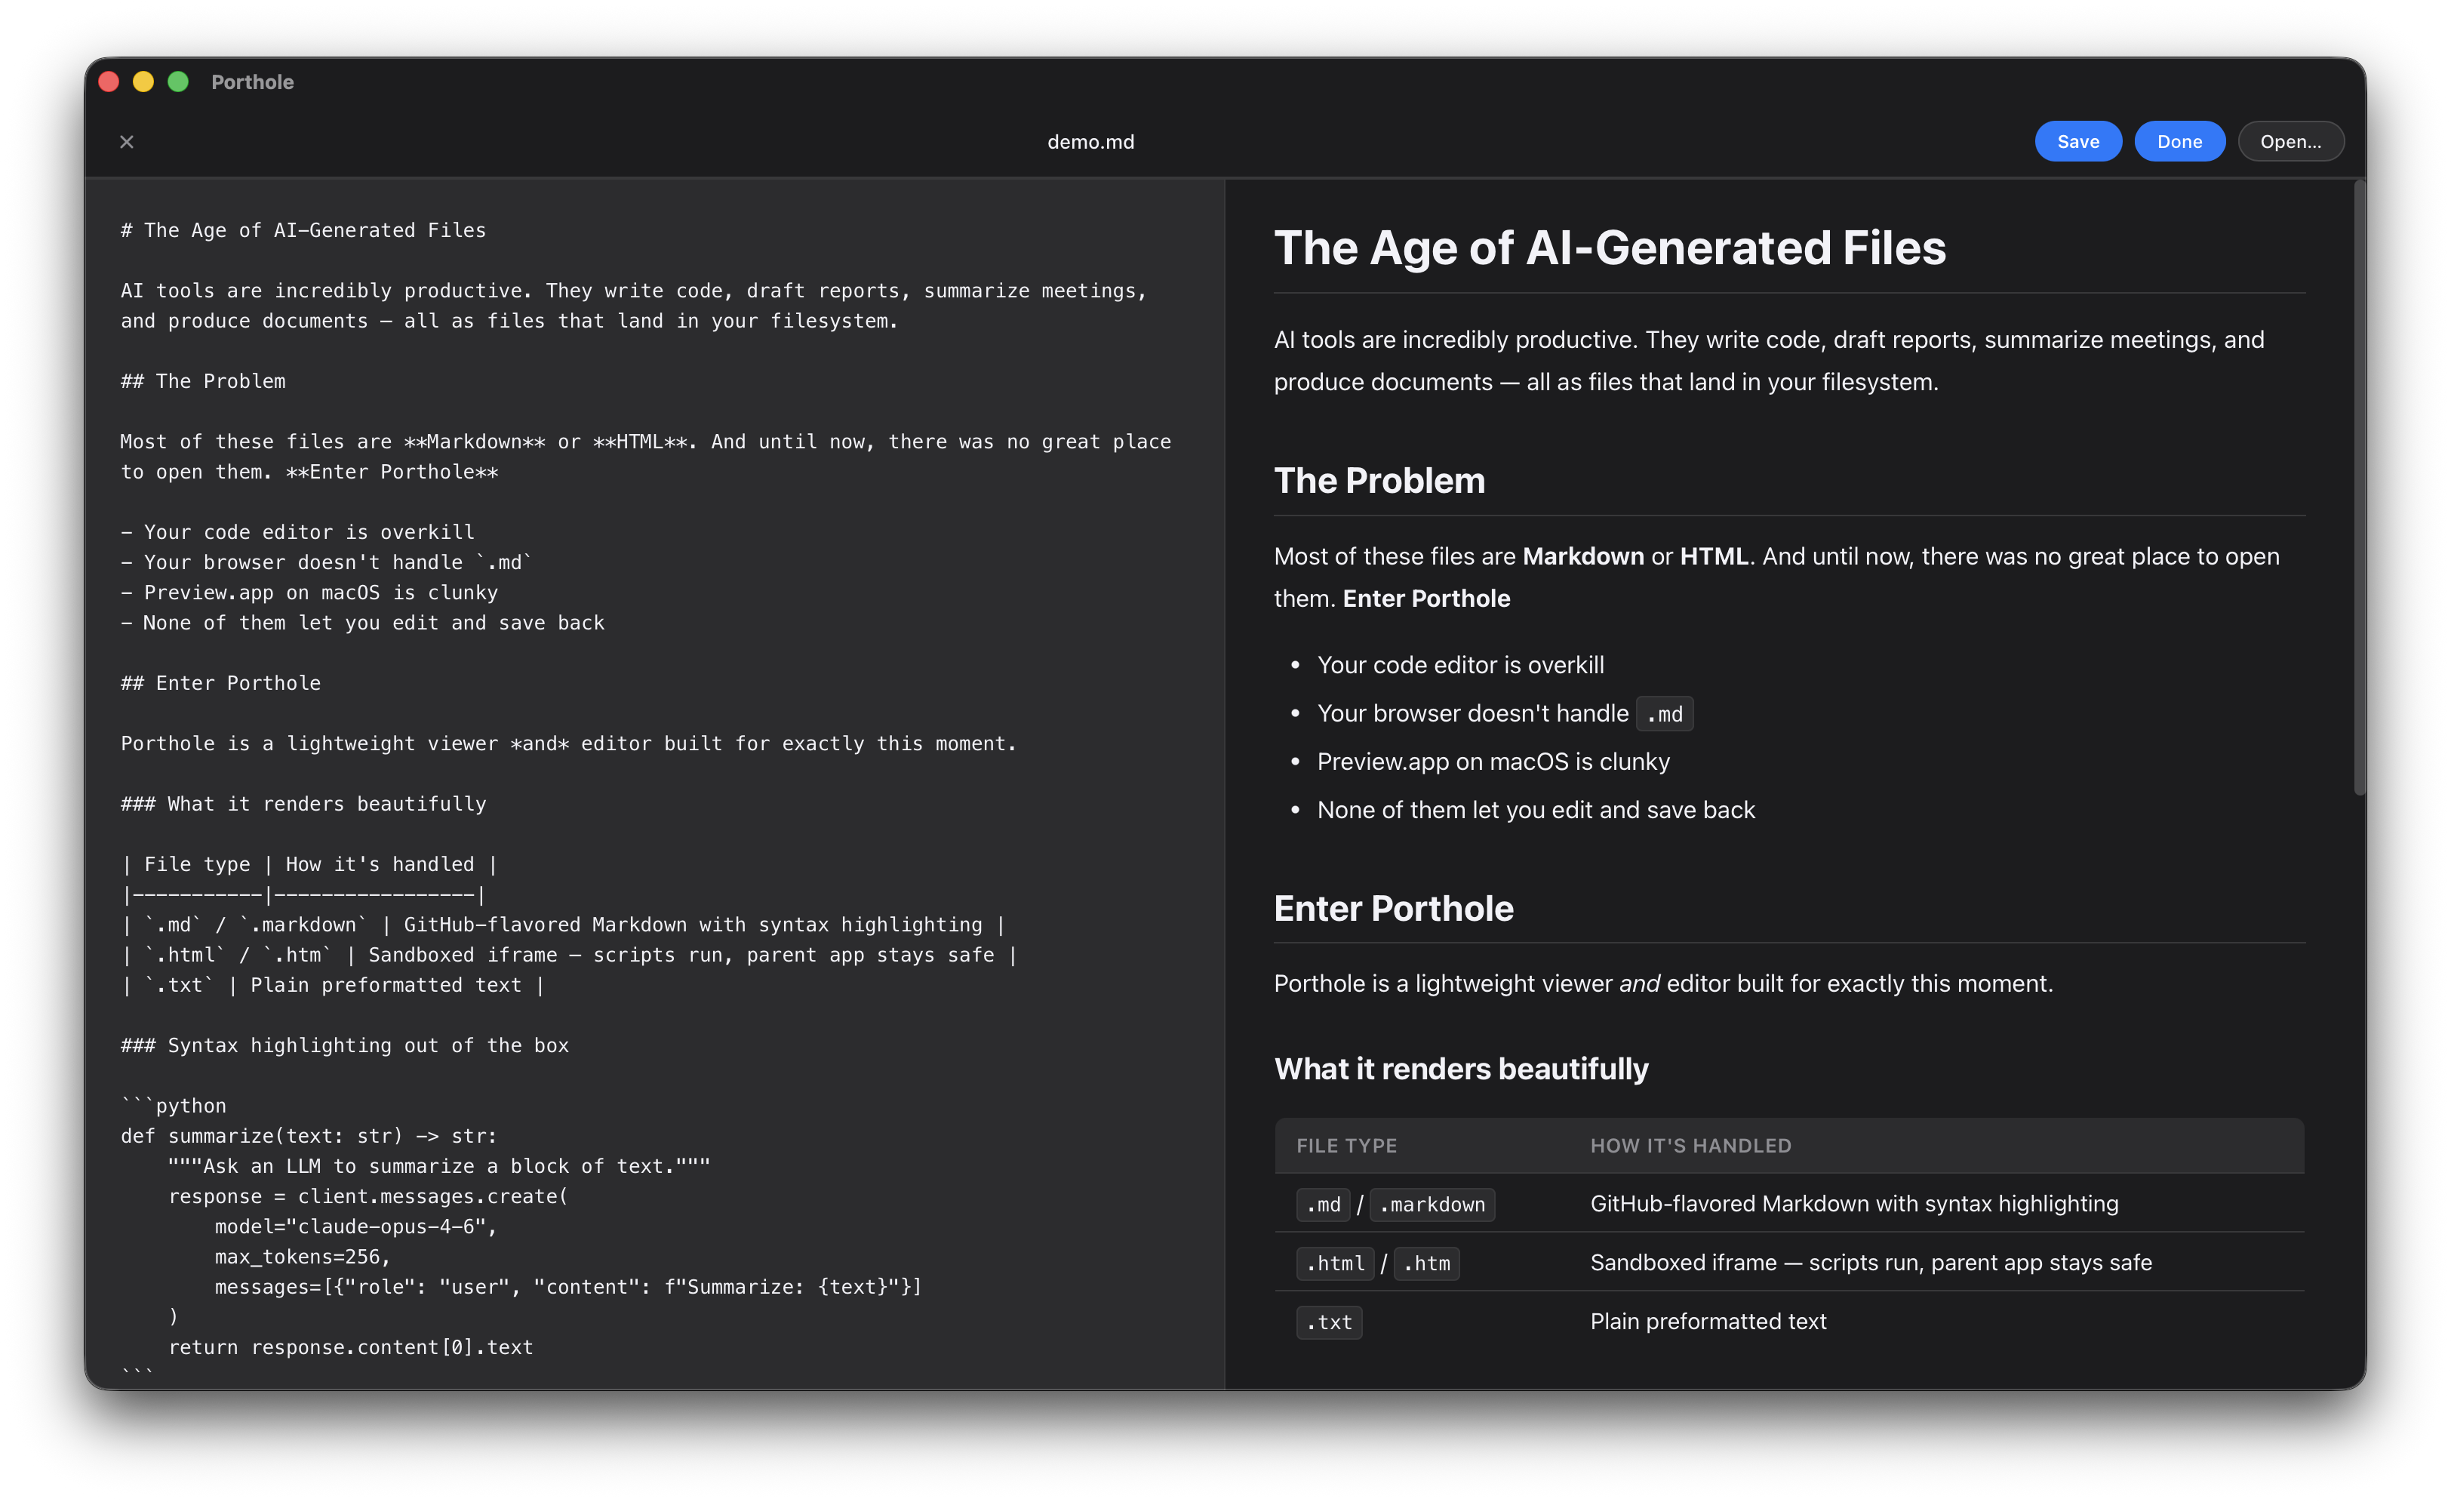Click the italic 'and' word in the preview
Viewport: 2451px width, 1502px height.
click(1638, 983)
